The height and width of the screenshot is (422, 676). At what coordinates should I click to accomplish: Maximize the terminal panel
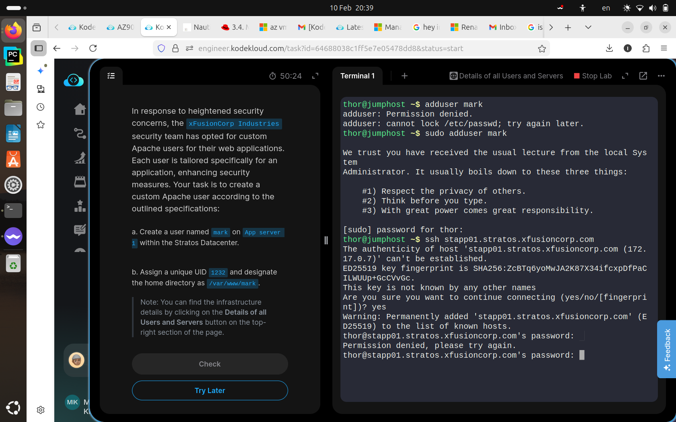click(x=625, y=76)
